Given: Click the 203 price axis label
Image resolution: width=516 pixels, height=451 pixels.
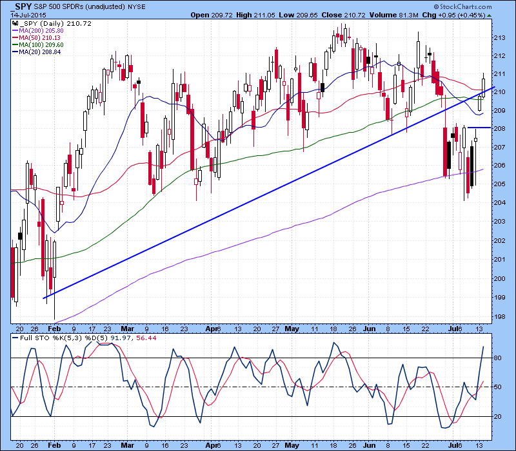Looking at the screenshot, I should (x=499, y=221).
